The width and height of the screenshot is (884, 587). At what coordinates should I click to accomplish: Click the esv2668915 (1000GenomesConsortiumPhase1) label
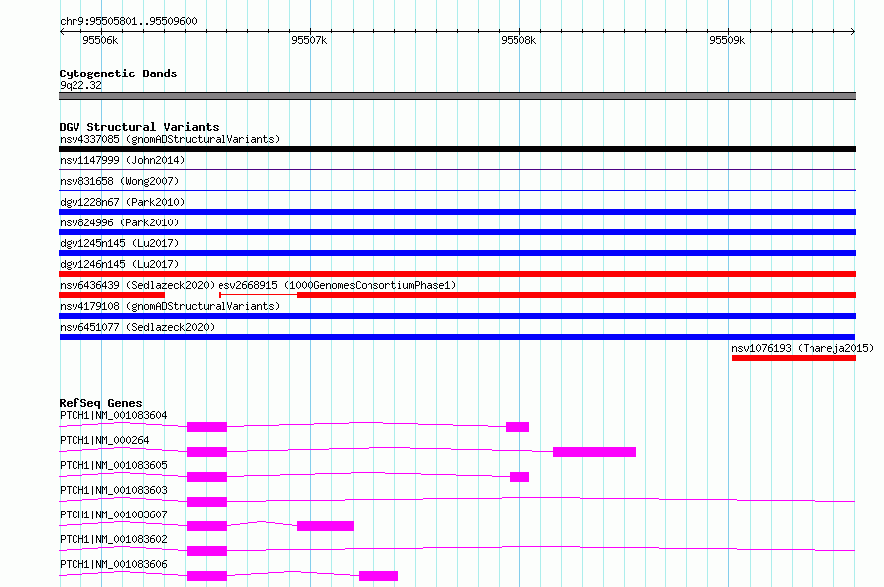[x=337, y=285]
